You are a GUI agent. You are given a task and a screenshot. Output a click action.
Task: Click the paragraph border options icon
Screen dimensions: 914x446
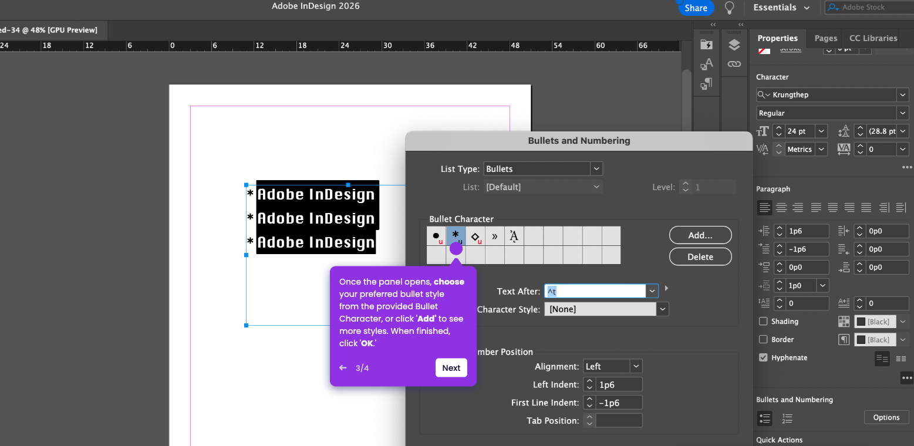pyautogui.click(x=844, y=340)
